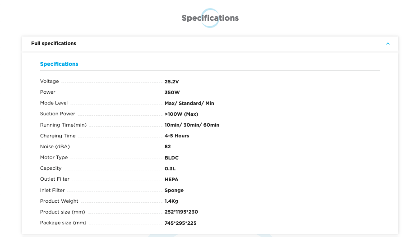Select the Max/ Standard/ Min value

189,103
